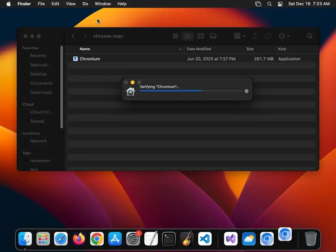Open the File menu
Image resolution: width=336 pixels, height=252 pixels.
pos(41,4)
